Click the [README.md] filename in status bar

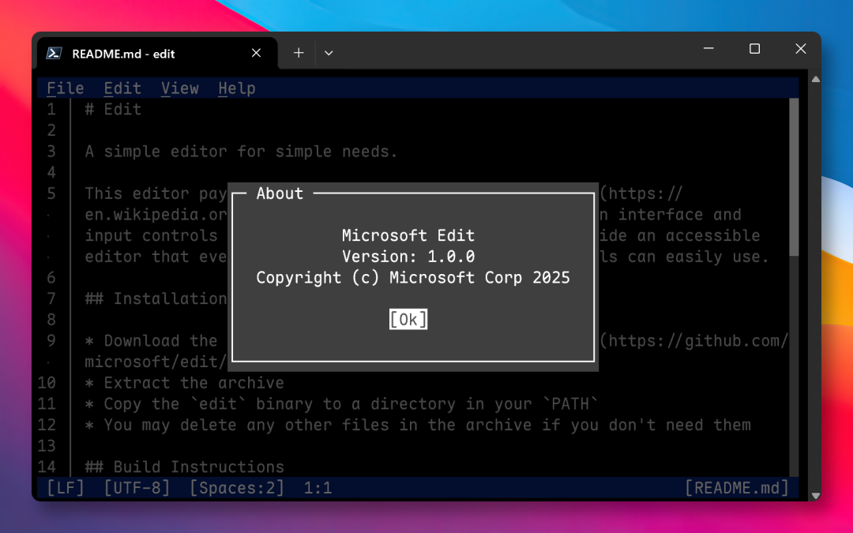click(x=737, y=488)
